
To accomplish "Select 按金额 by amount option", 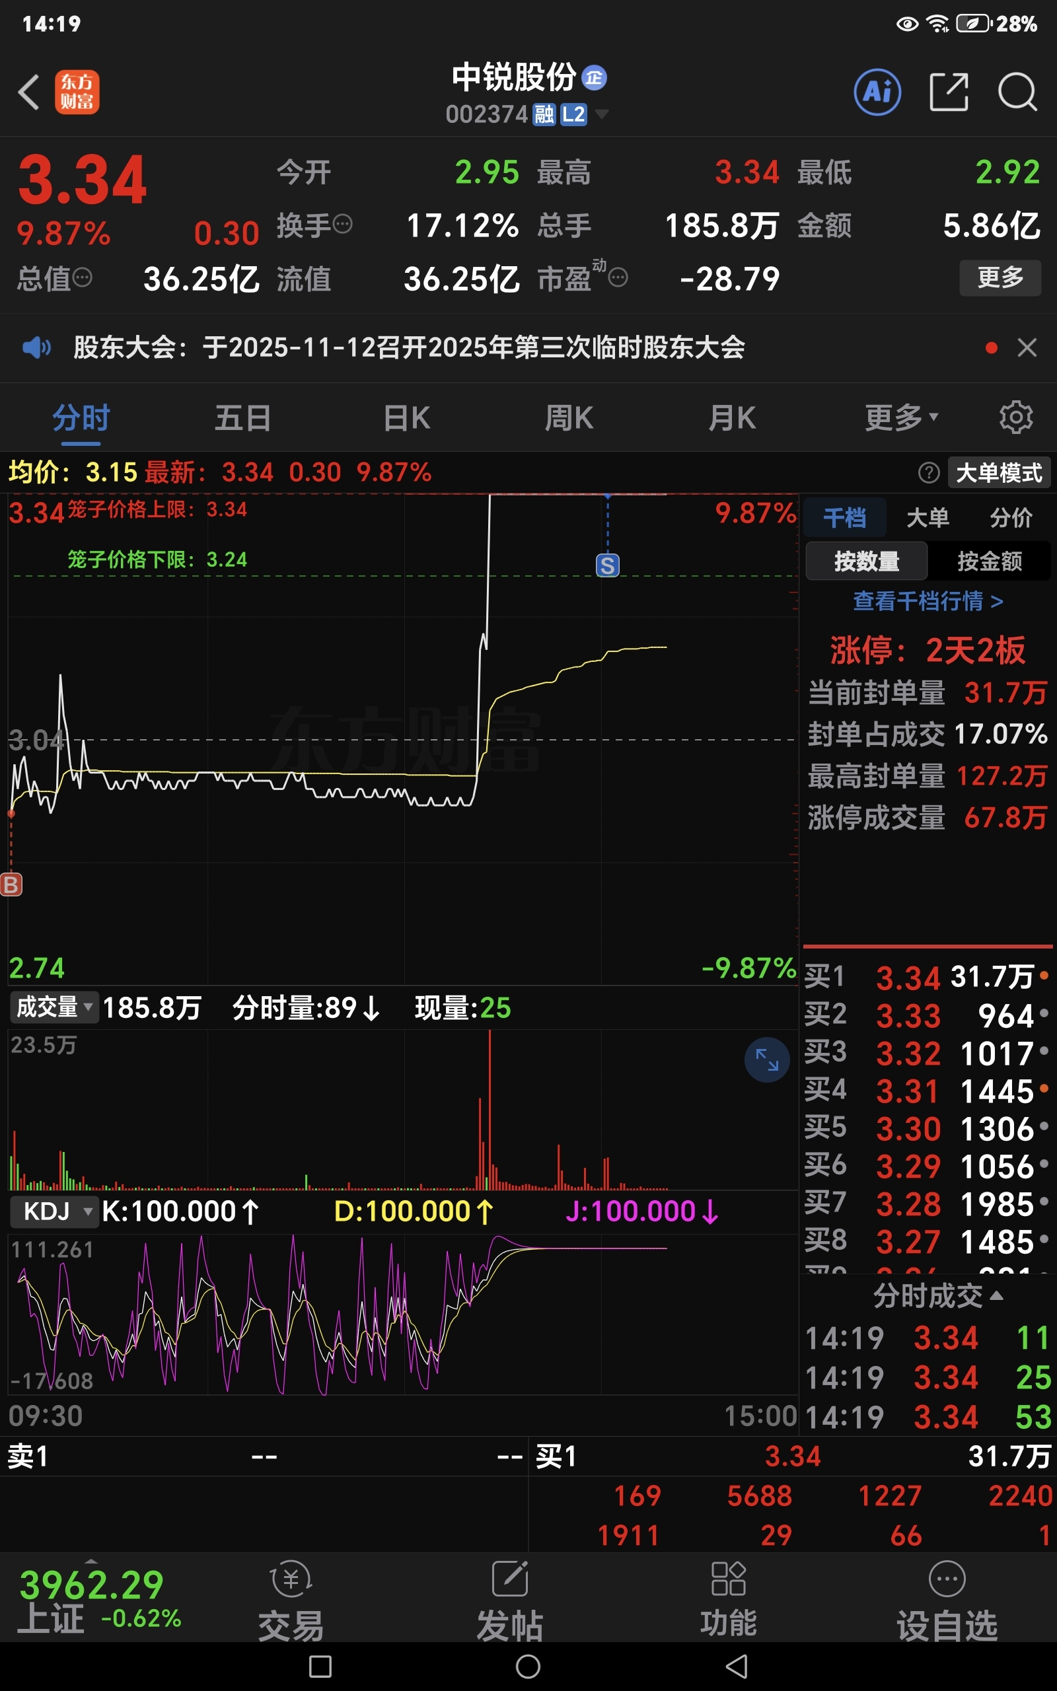I will 989,561.
